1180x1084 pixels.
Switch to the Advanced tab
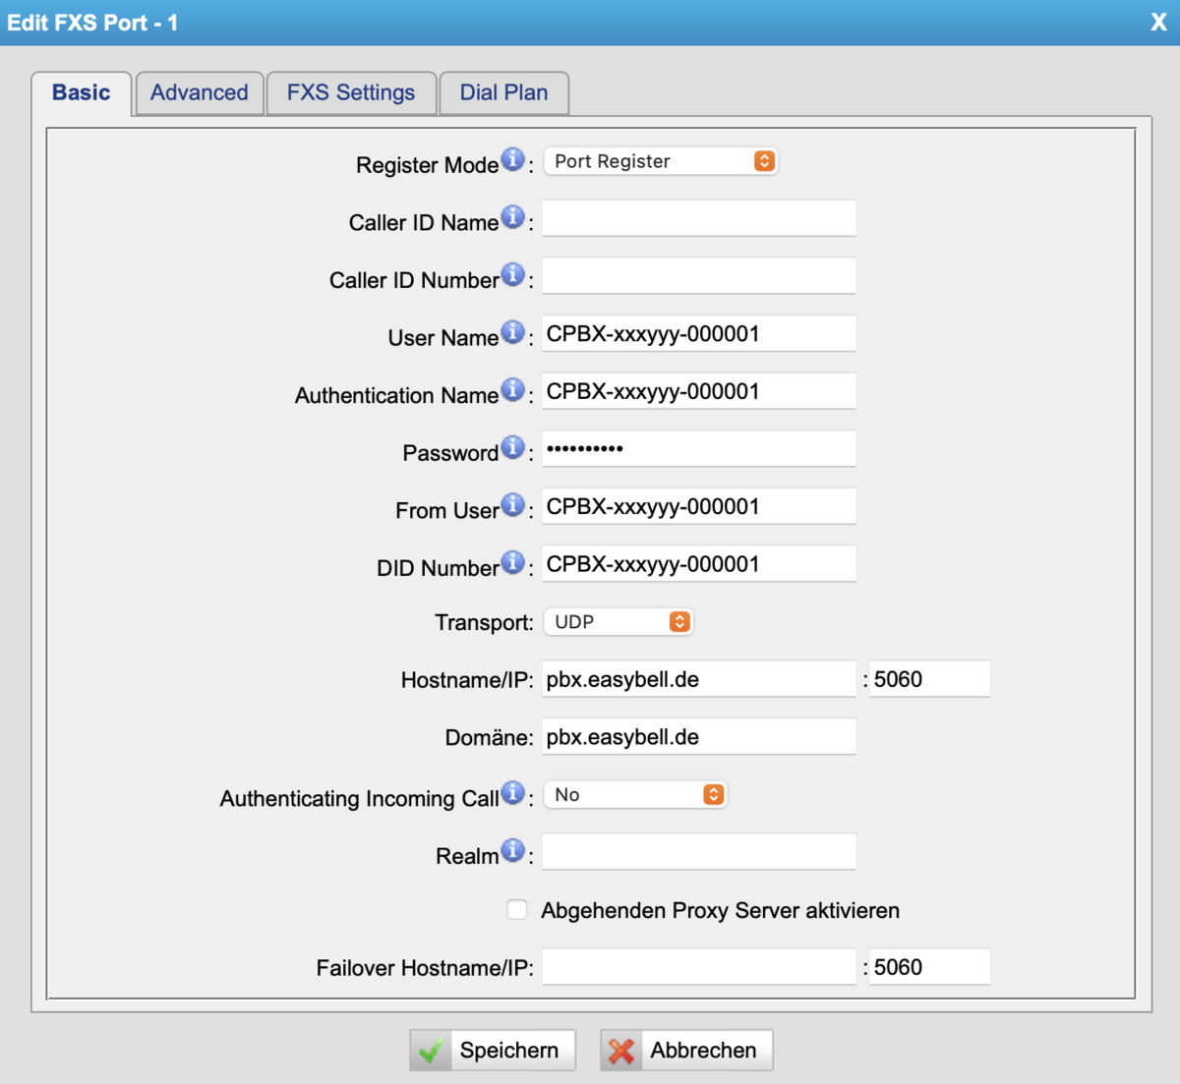[200, 93]
